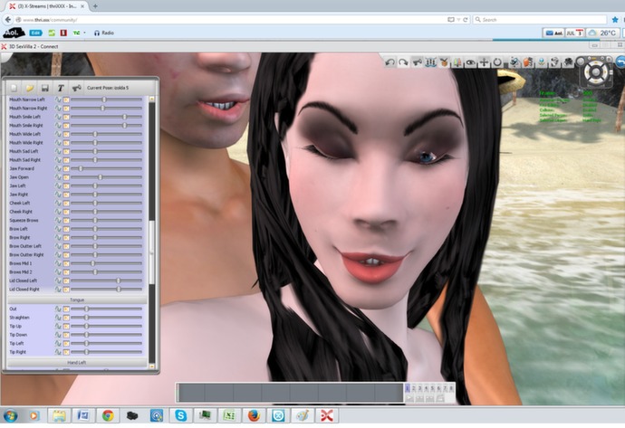Click the eye view icon in toolbar

(x=471, y=62)
